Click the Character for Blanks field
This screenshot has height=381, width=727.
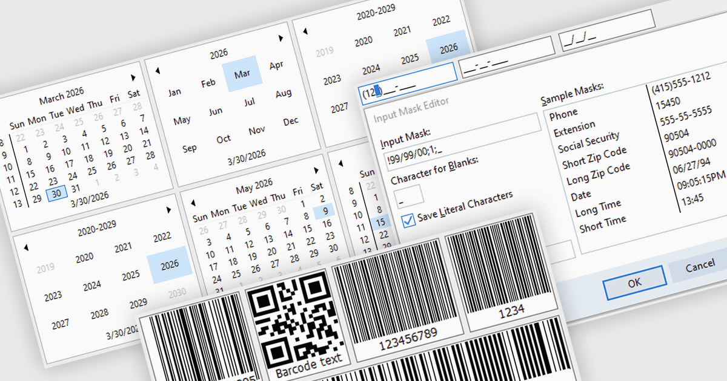pyautogui.click(x=408, y=196)
